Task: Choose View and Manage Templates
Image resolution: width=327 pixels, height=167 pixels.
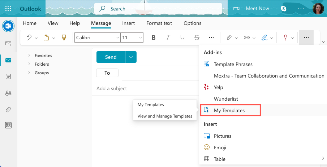Action: [165, 116]
